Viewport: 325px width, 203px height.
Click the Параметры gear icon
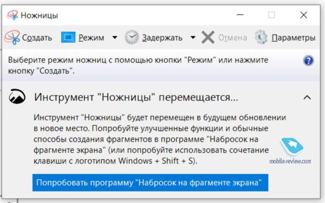point(261,37)
